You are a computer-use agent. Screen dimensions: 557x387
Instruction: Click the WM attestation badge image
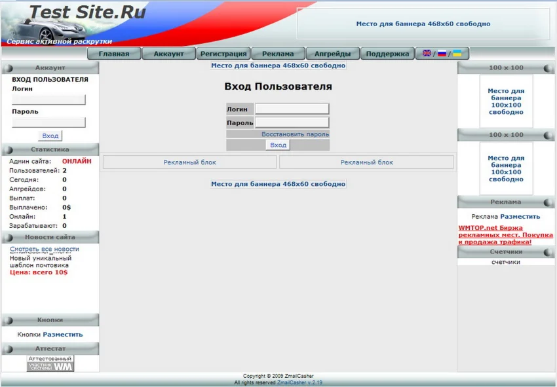click(50, 363)
